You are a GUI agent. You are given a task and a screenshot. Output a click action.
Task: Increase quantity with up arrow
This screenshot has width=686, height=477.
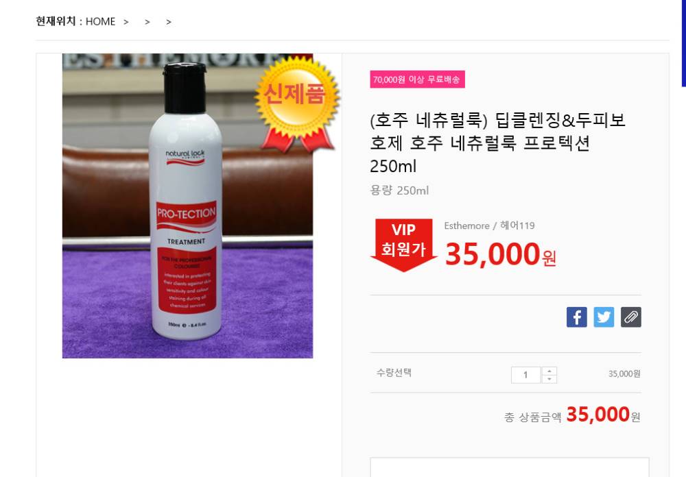(x=549, y=371)
